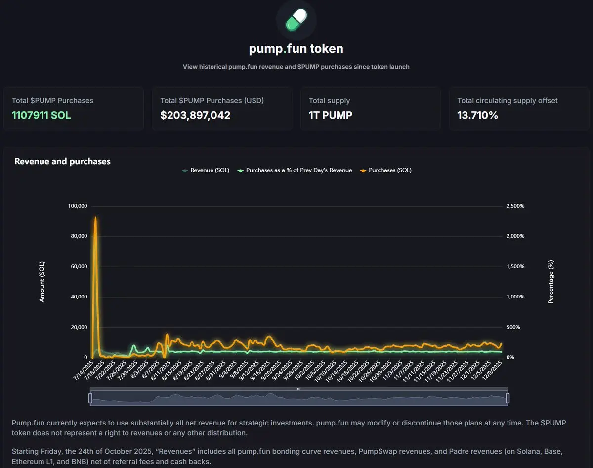Image resolution: width=593 pixels, height=468 pixels.
Task: Click inside the mini overview range slider
Action: (299, 398)
